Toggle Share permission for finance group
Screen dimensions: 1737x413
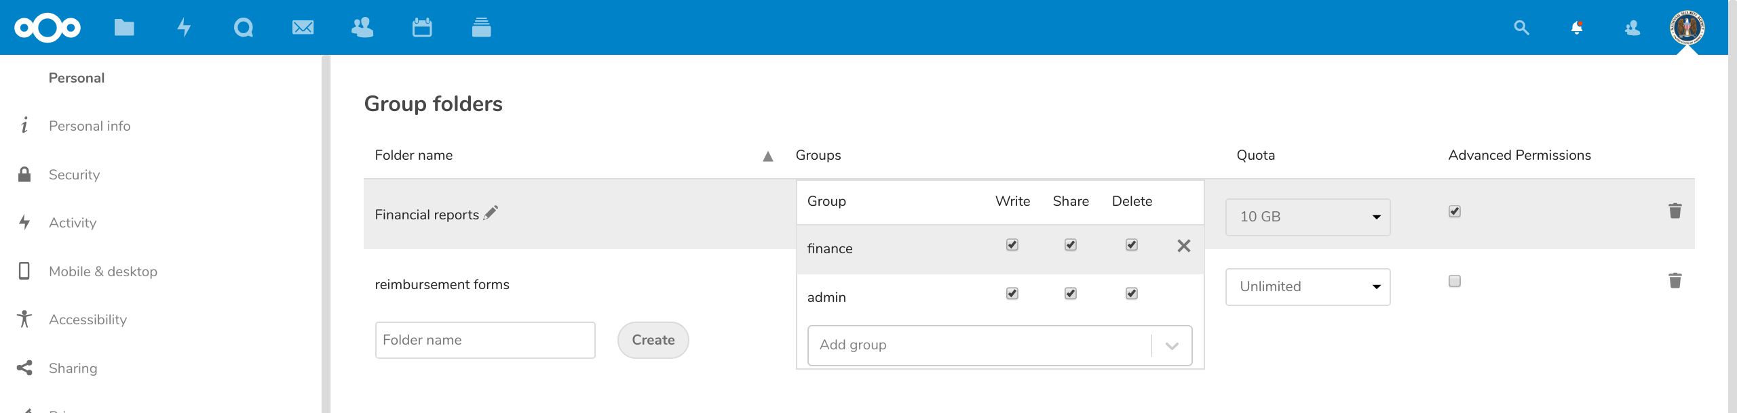pos(1071,244)
